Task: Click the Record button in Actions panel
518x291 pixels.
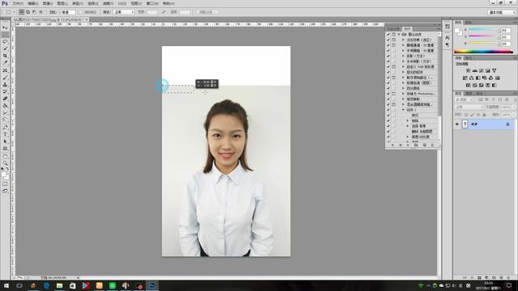Action: point(400,145)
